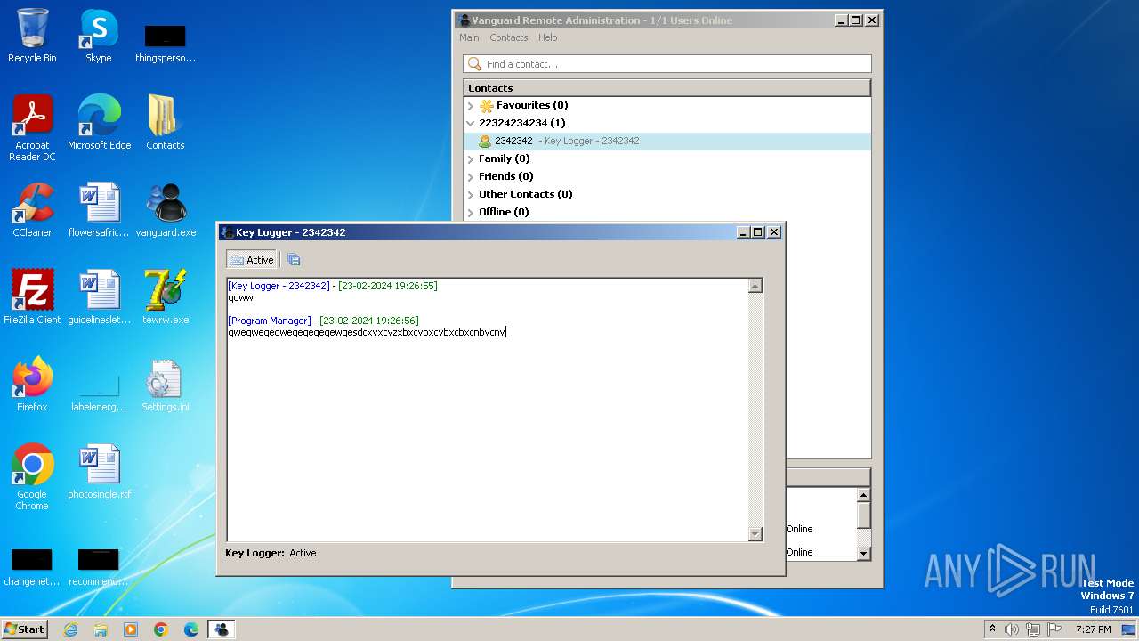This screenshot has width=1139, height=641.
Task: Open Internet Explorer from taskbar
Action: pyautogui.click(x=70, y=629)
